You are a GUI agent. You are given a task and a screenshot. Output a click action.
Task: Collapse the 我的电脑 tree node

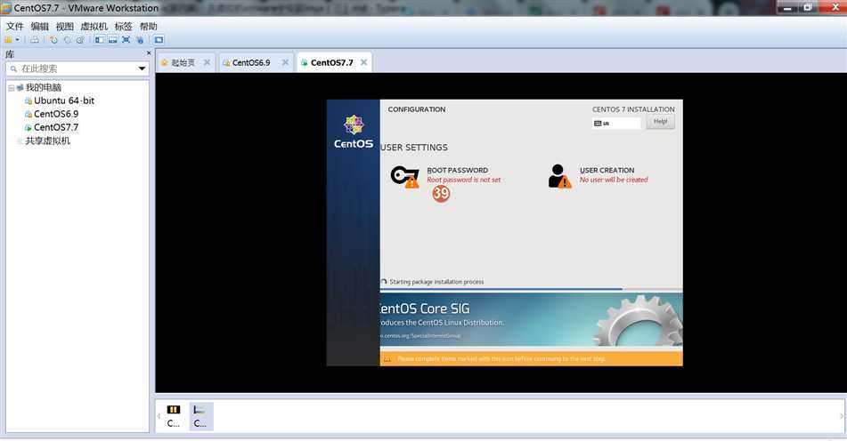(x=11, y=87)
